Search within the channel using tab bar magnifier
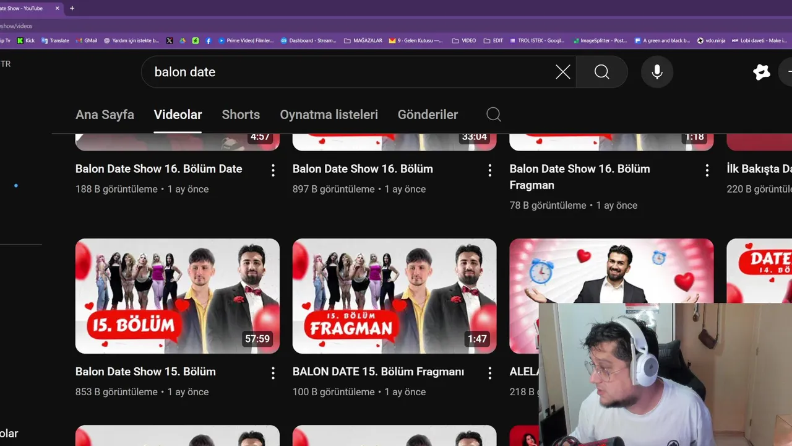Viewport: 792px width, 446px height. (x=493, y=115)
